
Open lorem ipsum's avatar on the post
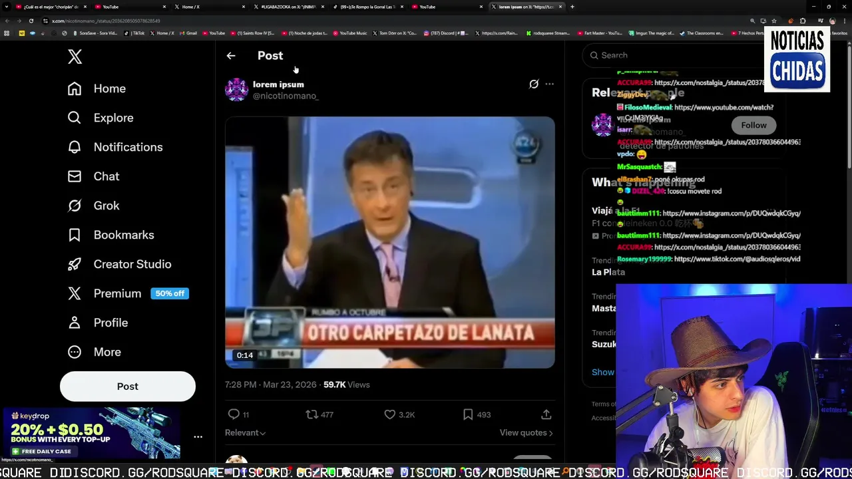coord(236,89)
